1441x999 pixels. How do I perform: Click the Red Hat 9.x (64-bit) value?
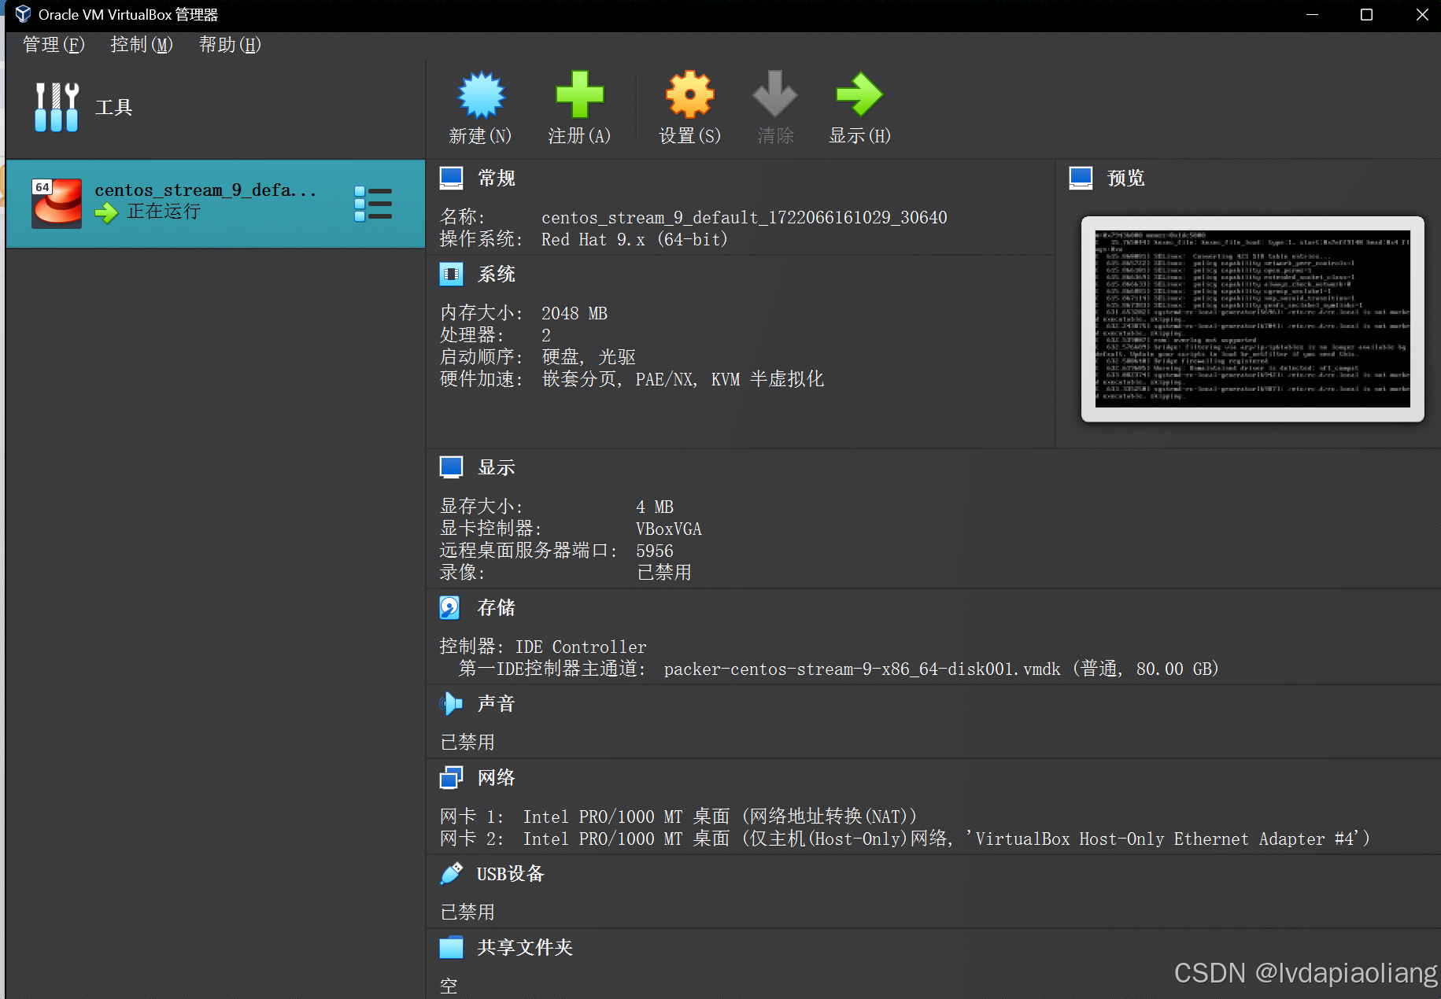coord(635,239)
